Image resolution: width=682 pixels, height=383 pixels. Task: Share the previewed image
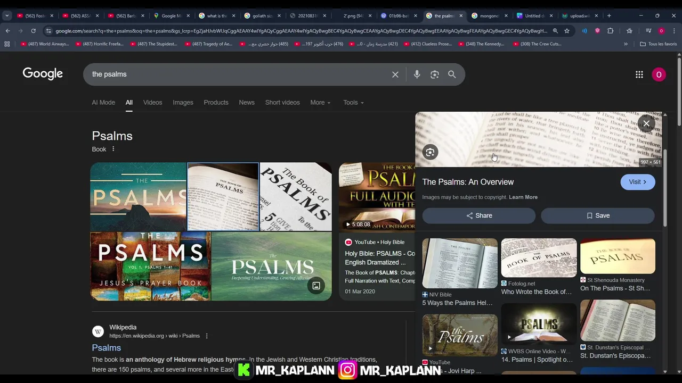point(479,215)
